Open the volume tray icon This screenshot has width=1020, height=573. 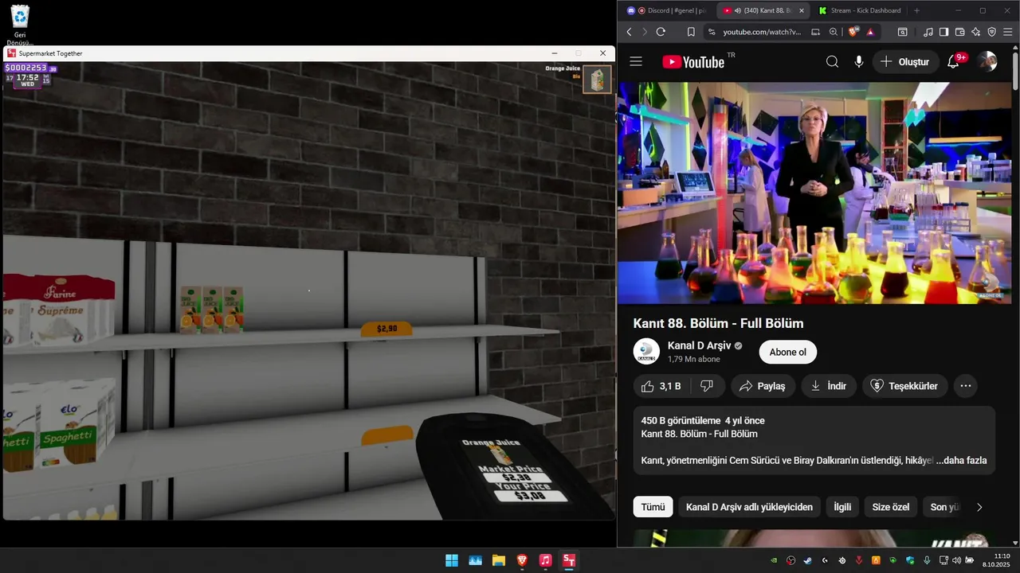(x=956, y=560)
